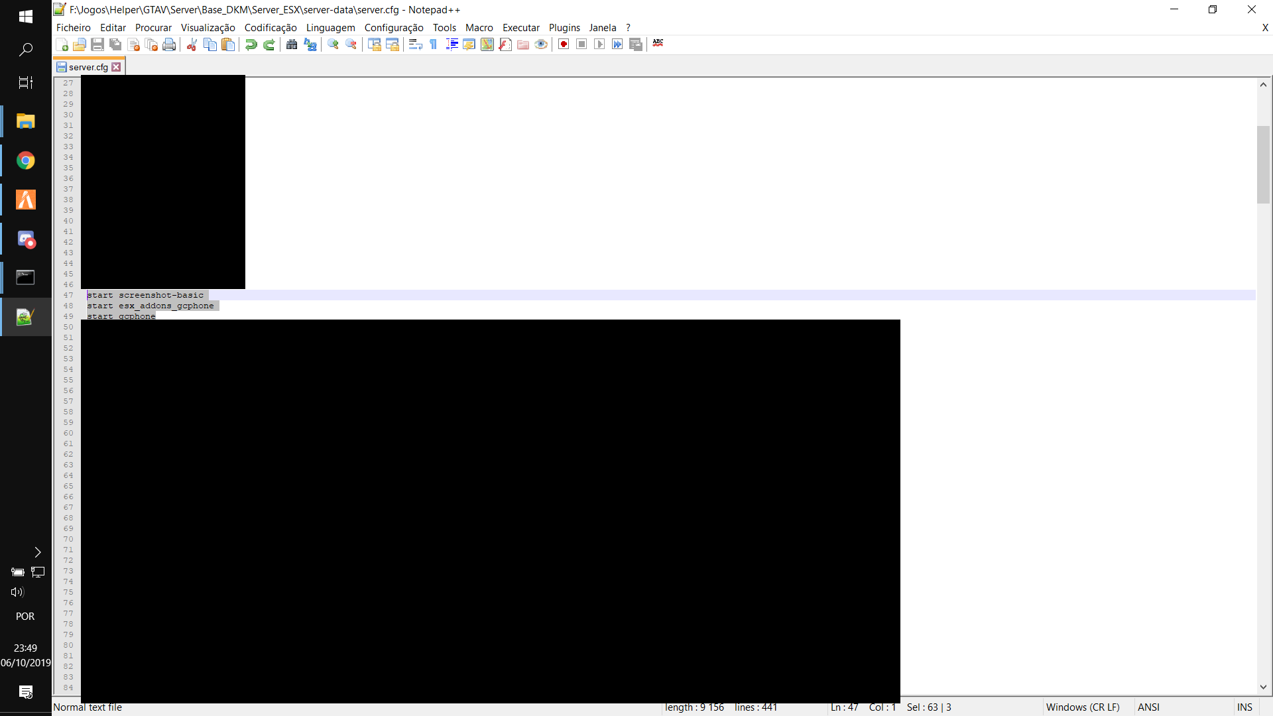Open the Plugins menu dropdown
The width and height of the screenshot is (1273, 716).
pyautogui.click(x=564, y=27)
